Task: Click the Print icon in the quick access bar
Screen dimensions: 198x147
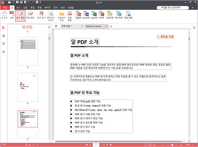Action: click(21, 2)
